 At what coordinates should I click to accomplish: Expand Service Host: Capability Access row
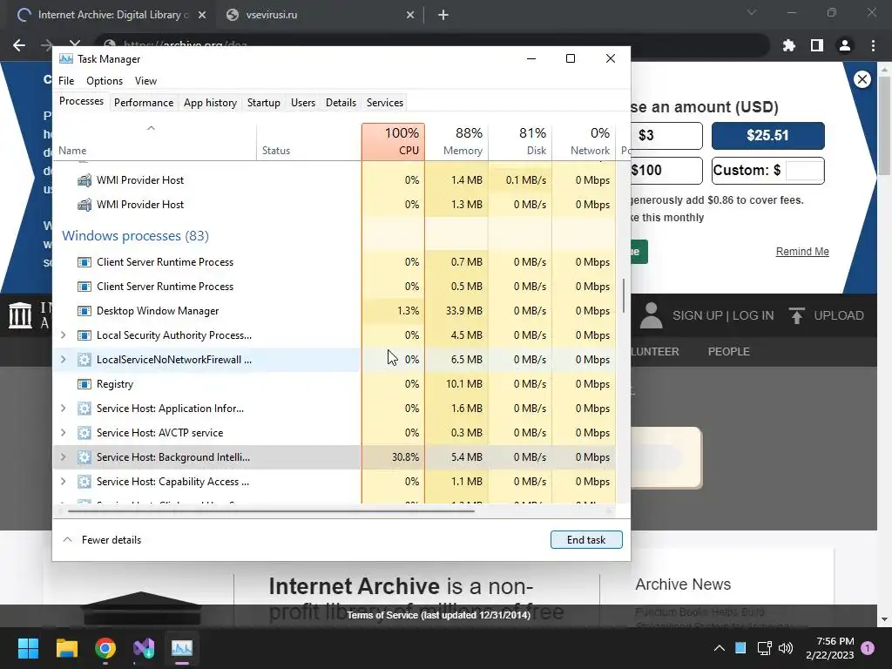63,481
